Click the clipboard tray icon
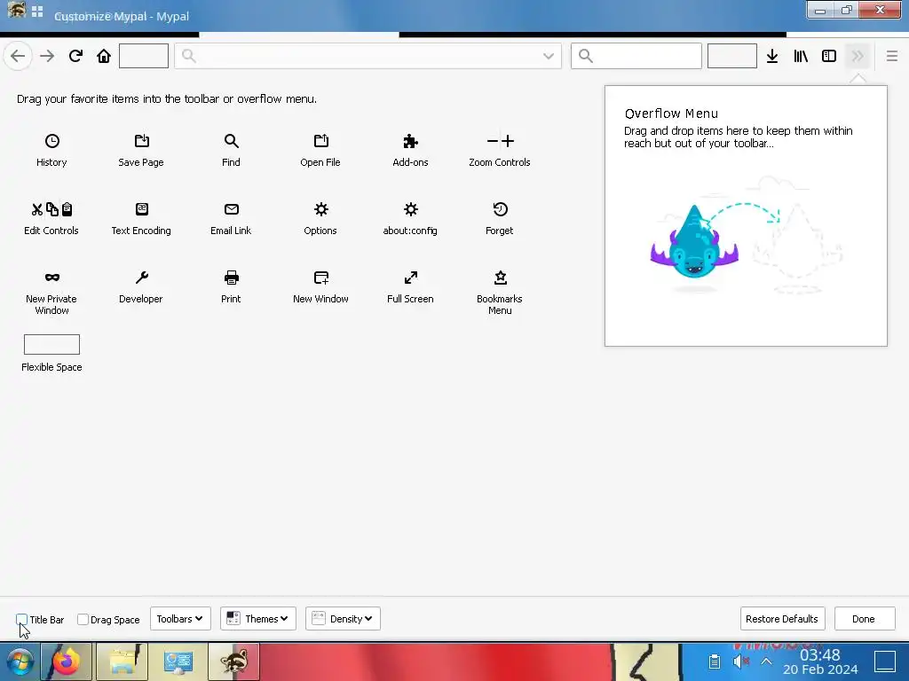Image resolution: width=909 pixels, height=681 pixels. click(715, 661)
